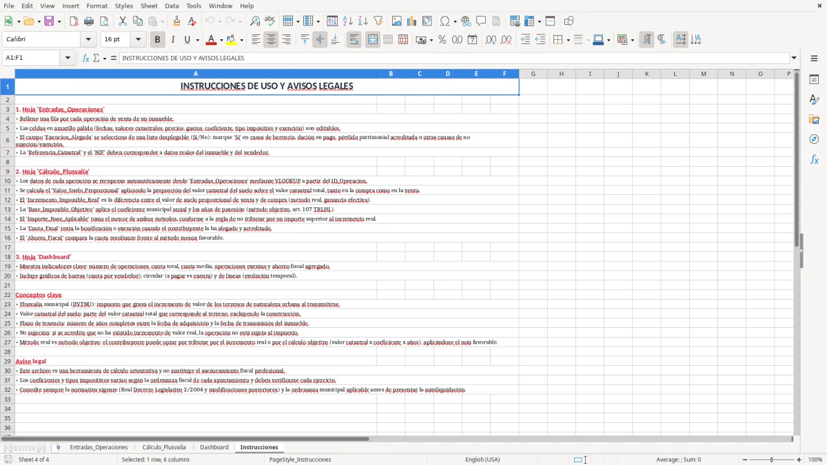Viewport: 827px width, 465px height.
Task: Insert an image using the Image icon
Action: tap(398, 21)
